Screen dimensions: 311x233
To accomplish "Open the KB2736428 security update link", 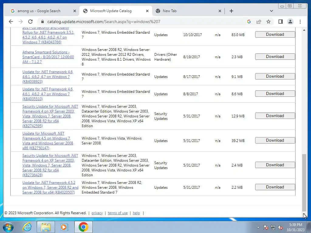I will coord(50,165).
